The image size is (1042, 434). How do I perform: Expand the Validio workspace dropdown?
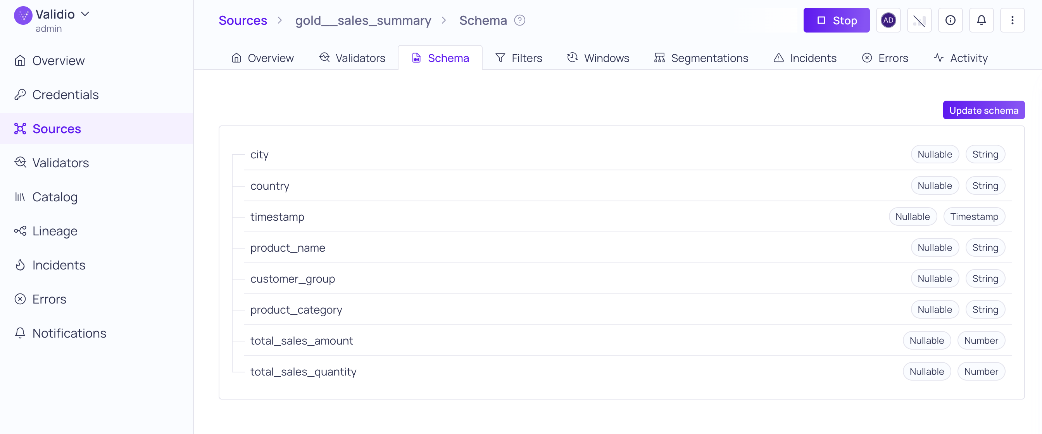[x=85, y=14]
